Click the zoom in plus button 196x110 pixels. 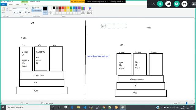coord(194,103)
